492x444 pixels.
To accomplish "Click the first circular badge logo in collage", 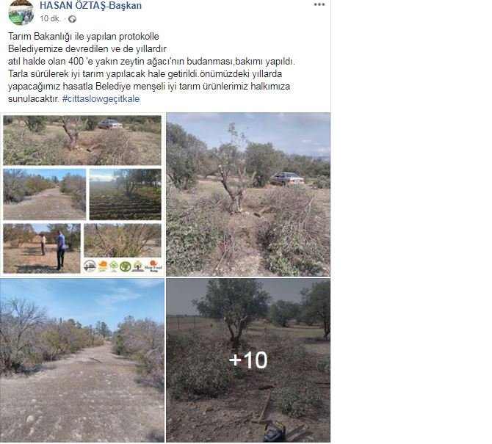I will tap(90, 266).
